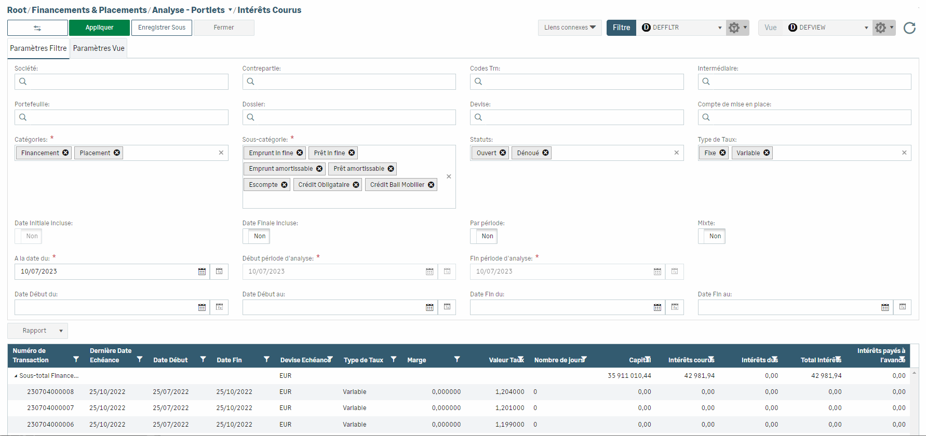Viewport: 926px width, 436px height.
Task: Open calendar picker for A la date du
Action: (x=202, y=271)
